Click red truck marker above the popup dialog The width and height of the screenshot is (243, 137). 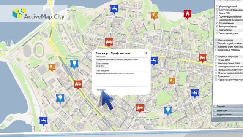click(x=109, y=42)
